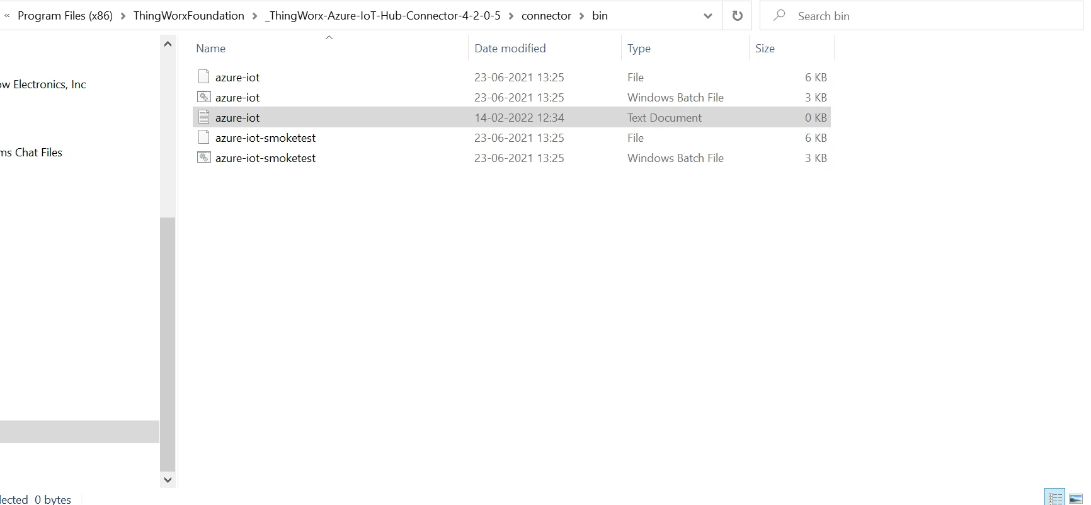
Task: Select azure-iot Windows Batch File name
Action: [x=237, y=97]
